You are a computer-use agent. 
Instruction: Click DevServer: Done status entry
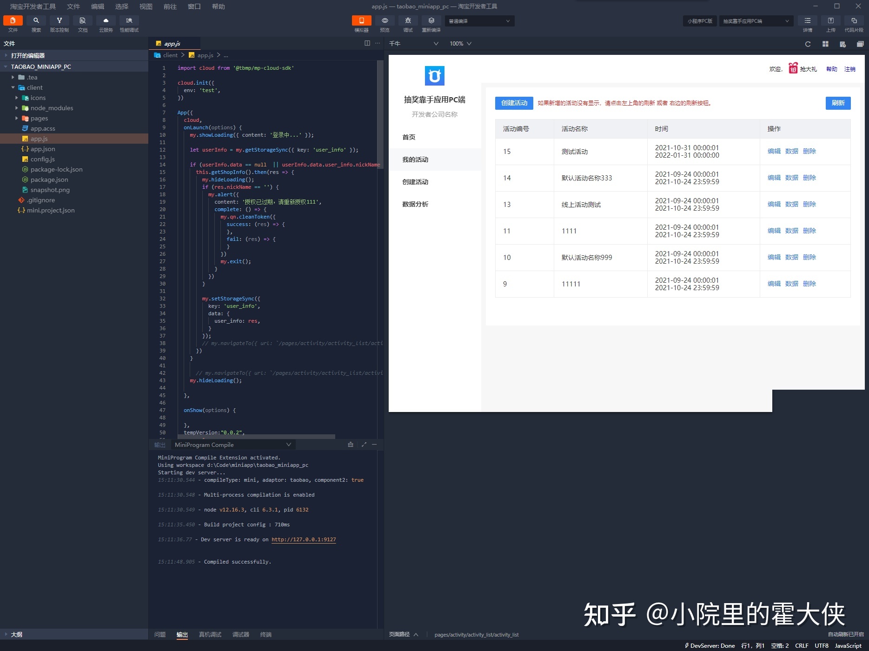(710, 645)
